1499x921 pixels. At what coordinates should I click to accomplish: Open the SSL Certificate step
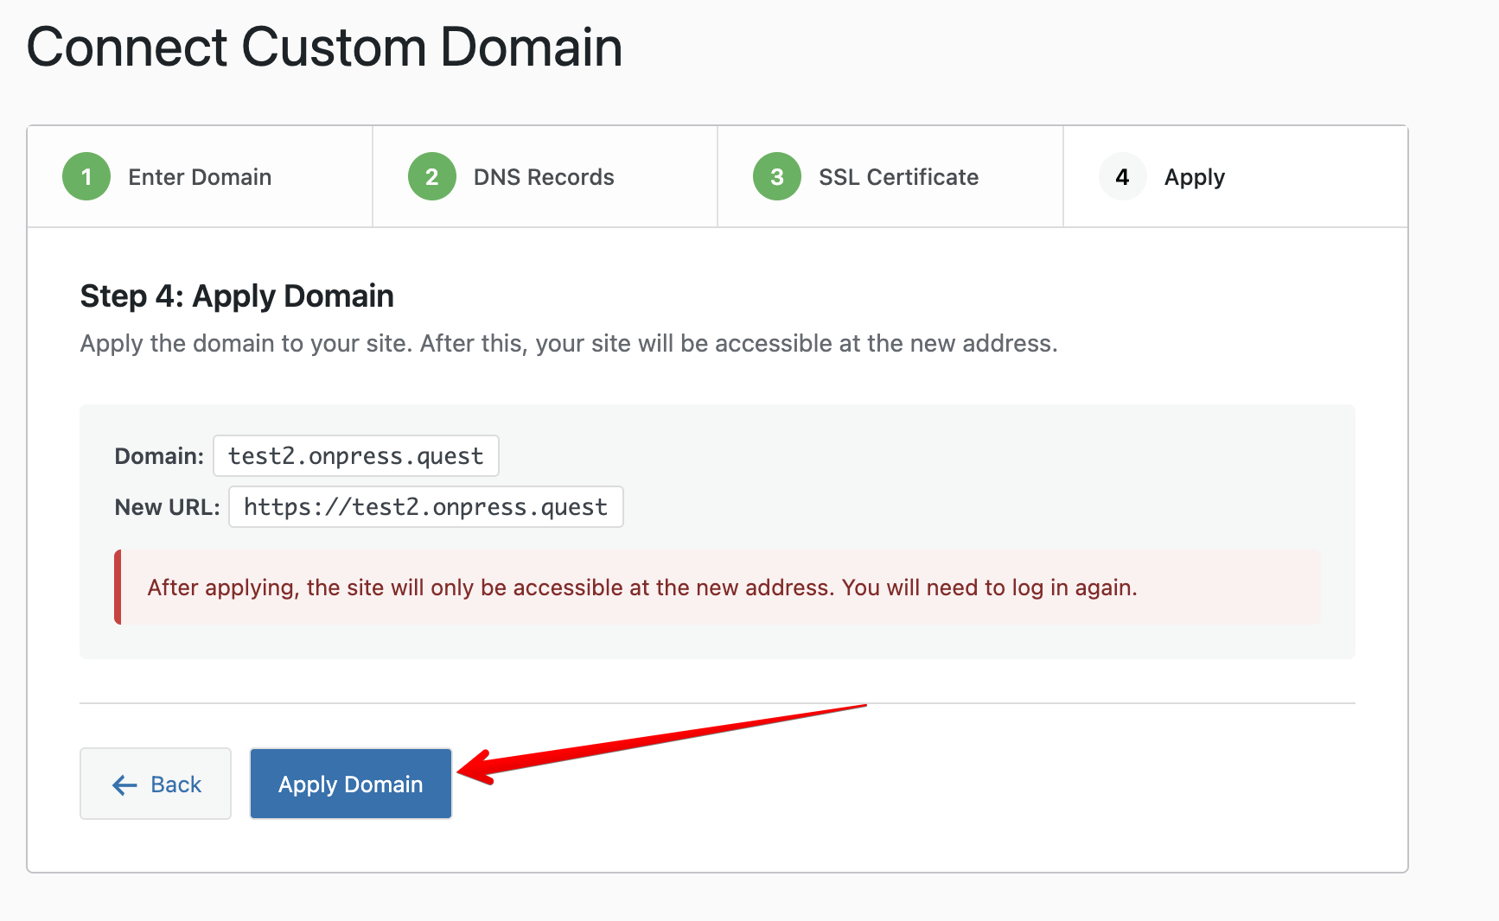click(x=898, y=177)
